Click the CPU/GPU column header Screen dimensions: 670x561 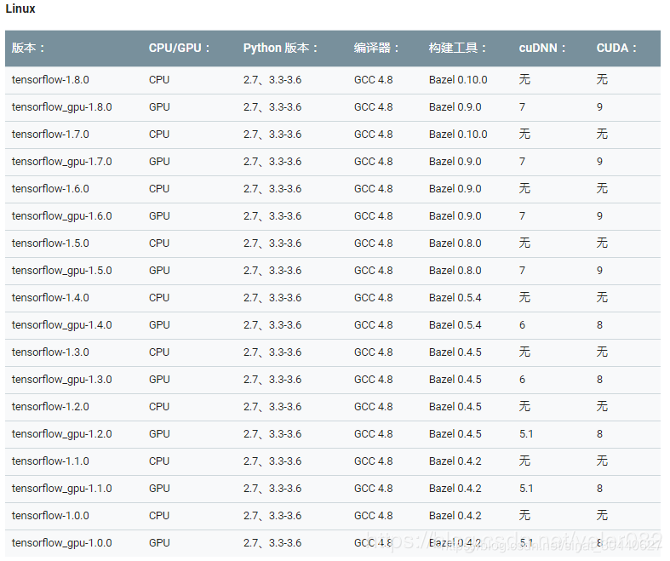tap(179, 48)
